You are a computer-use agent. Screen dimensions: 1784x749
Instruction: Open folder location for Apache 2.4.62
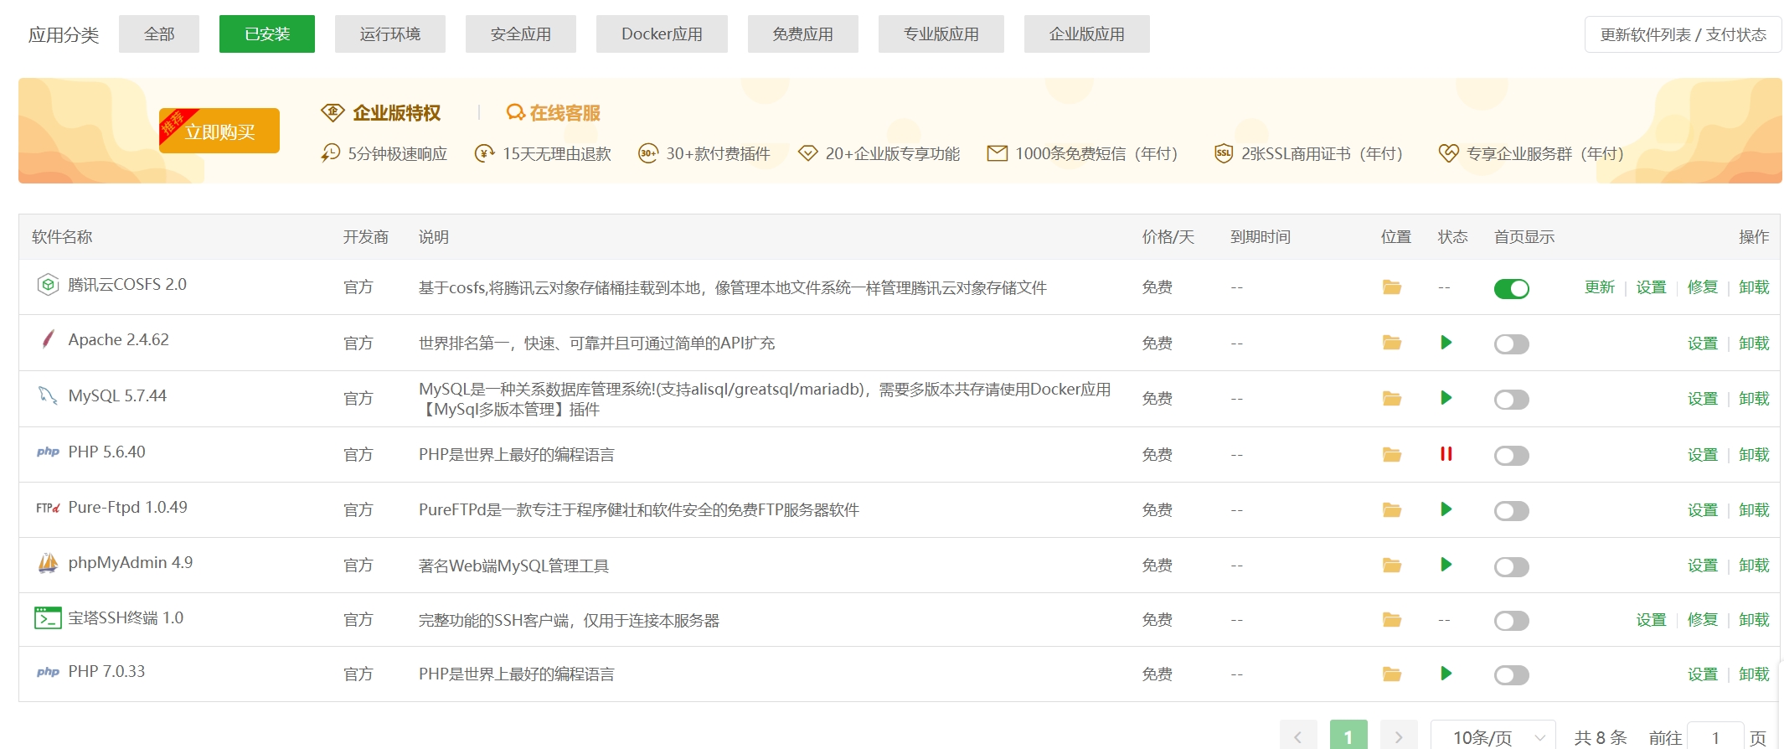1391,343
